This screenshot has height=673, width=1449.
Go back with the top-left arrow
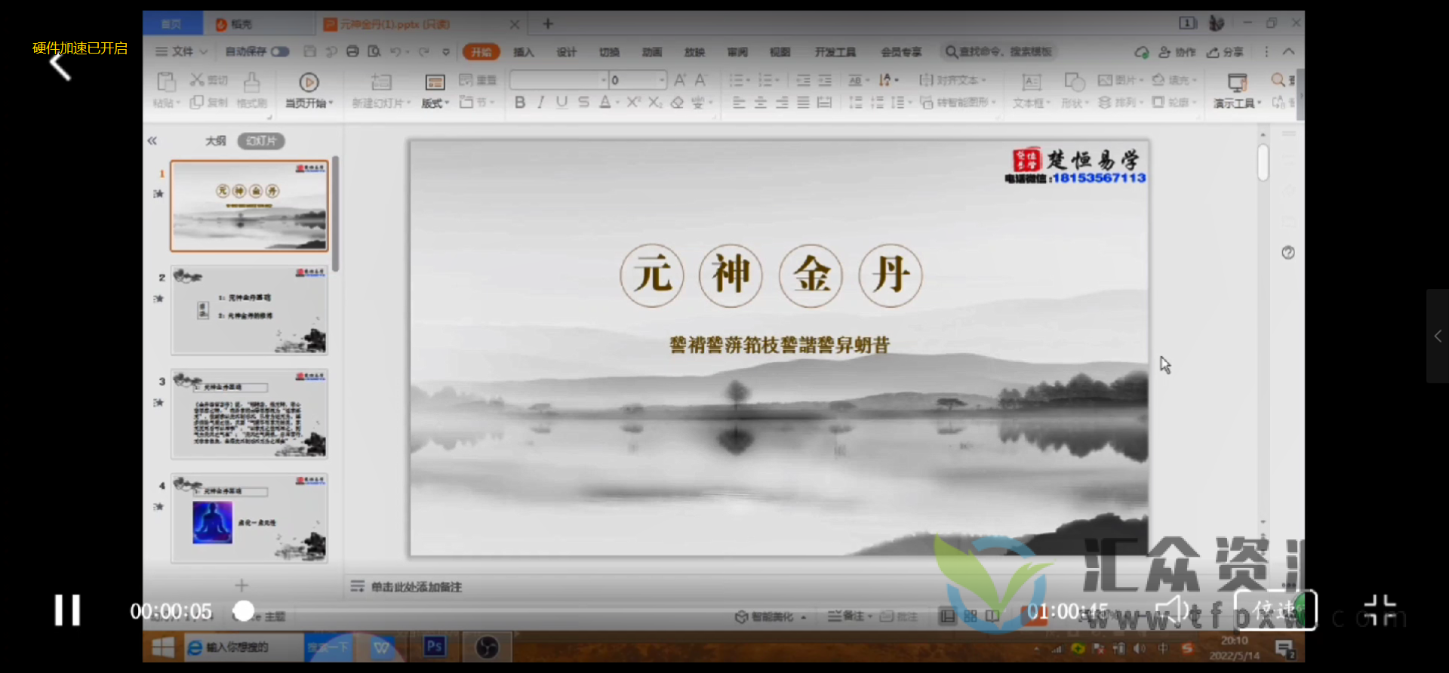[60, 66]
